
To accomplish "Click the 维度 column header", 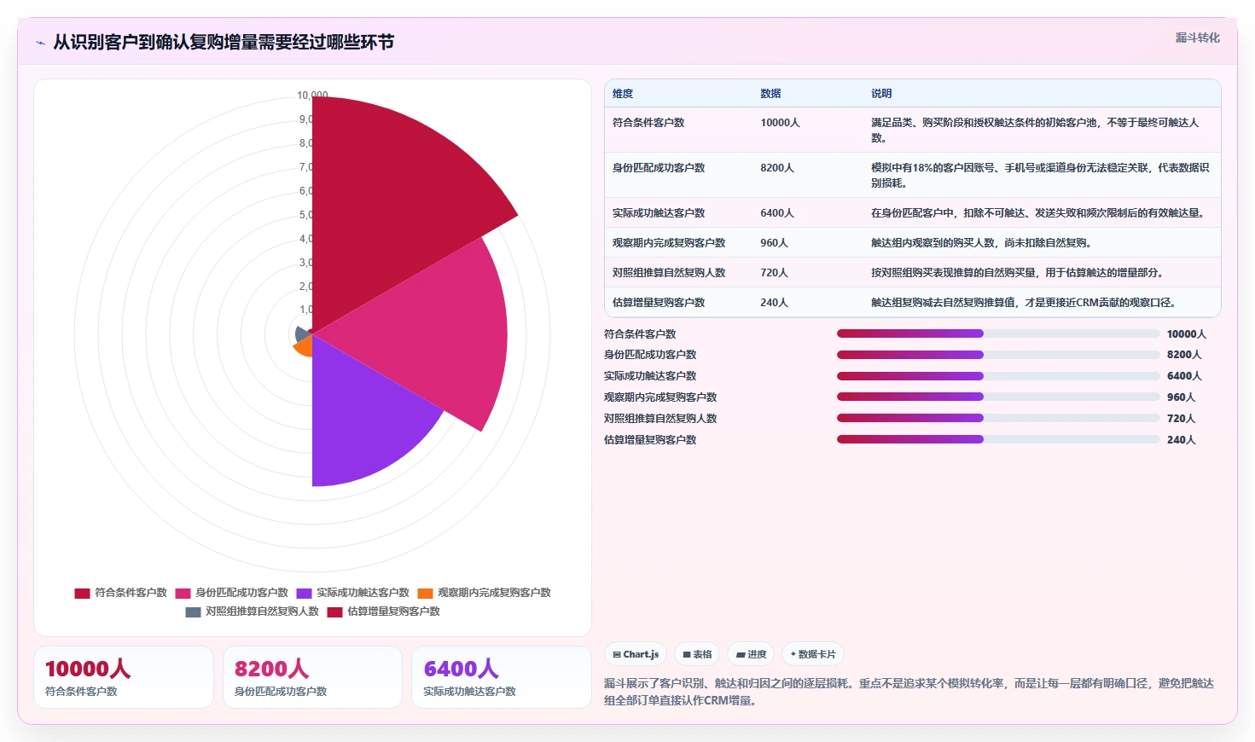I will pos(623,94).
